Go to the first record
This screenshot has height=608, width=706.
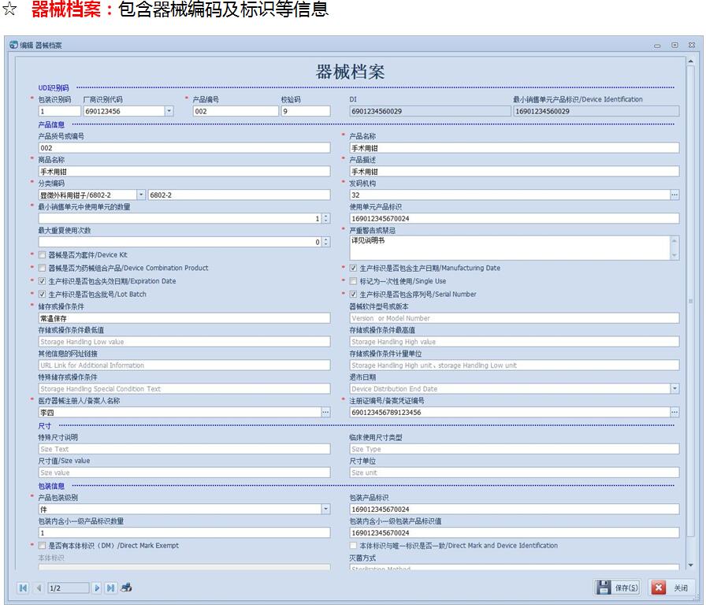pyautogui.click(x=23, y=588)
